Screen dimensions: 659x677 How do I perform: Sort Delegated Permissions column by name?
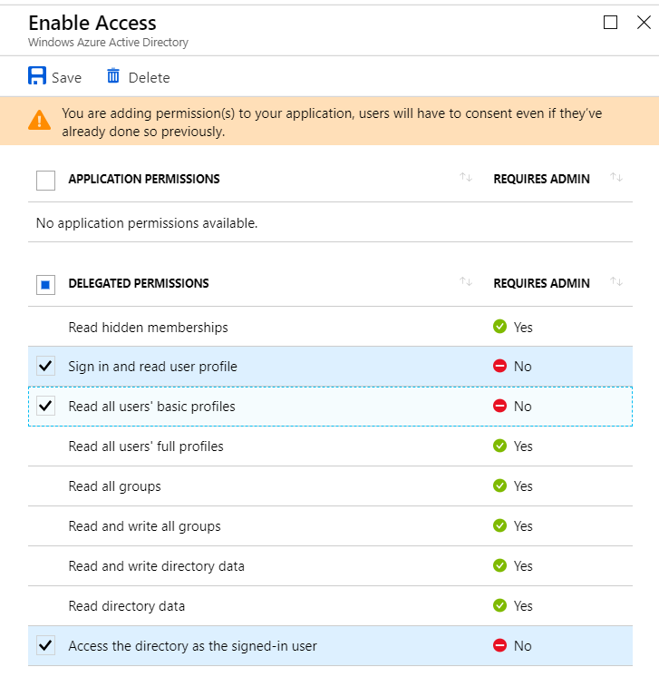click(466, 283)
